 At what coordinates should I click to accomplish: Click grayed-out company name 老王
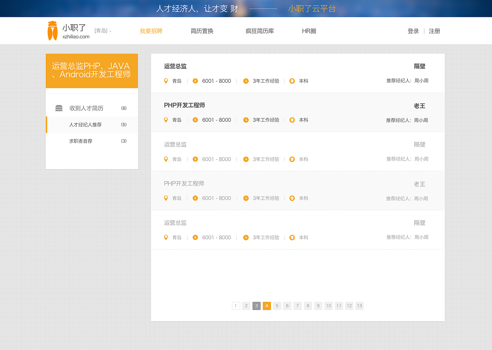(420, 184)
